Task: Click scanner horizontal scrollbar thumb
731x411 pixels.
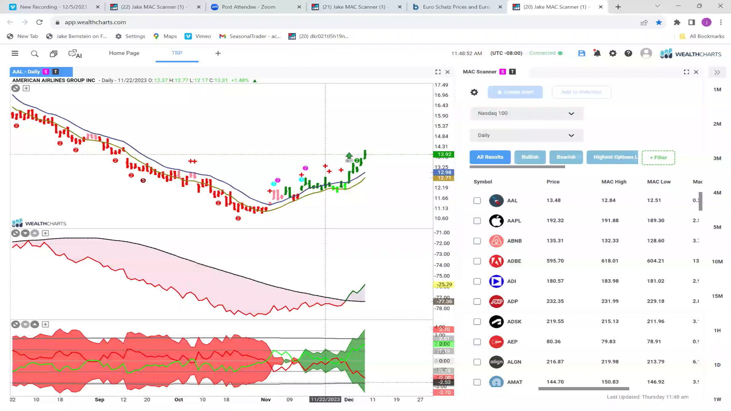Action: pyautogui.click(x=584, y=389)
